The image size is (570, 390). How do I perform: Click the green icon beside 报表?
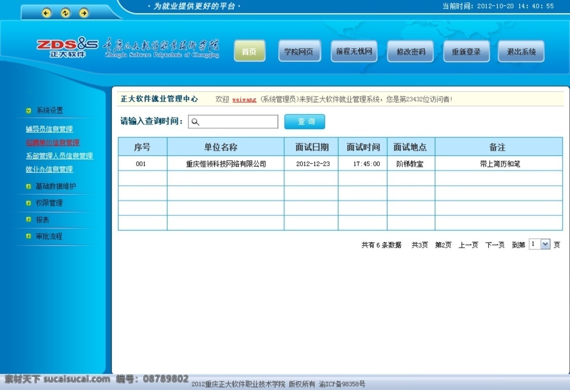tap(28, 219)
